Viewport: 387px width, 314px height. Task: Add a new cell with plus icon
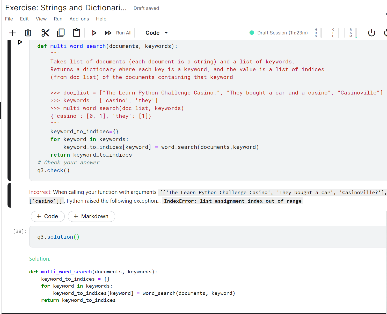pos(12,33)
